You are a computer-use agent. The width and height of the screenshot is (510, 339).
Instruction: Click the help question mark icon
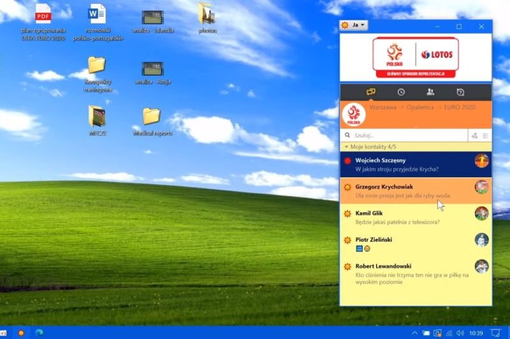[x=460, y=92]
